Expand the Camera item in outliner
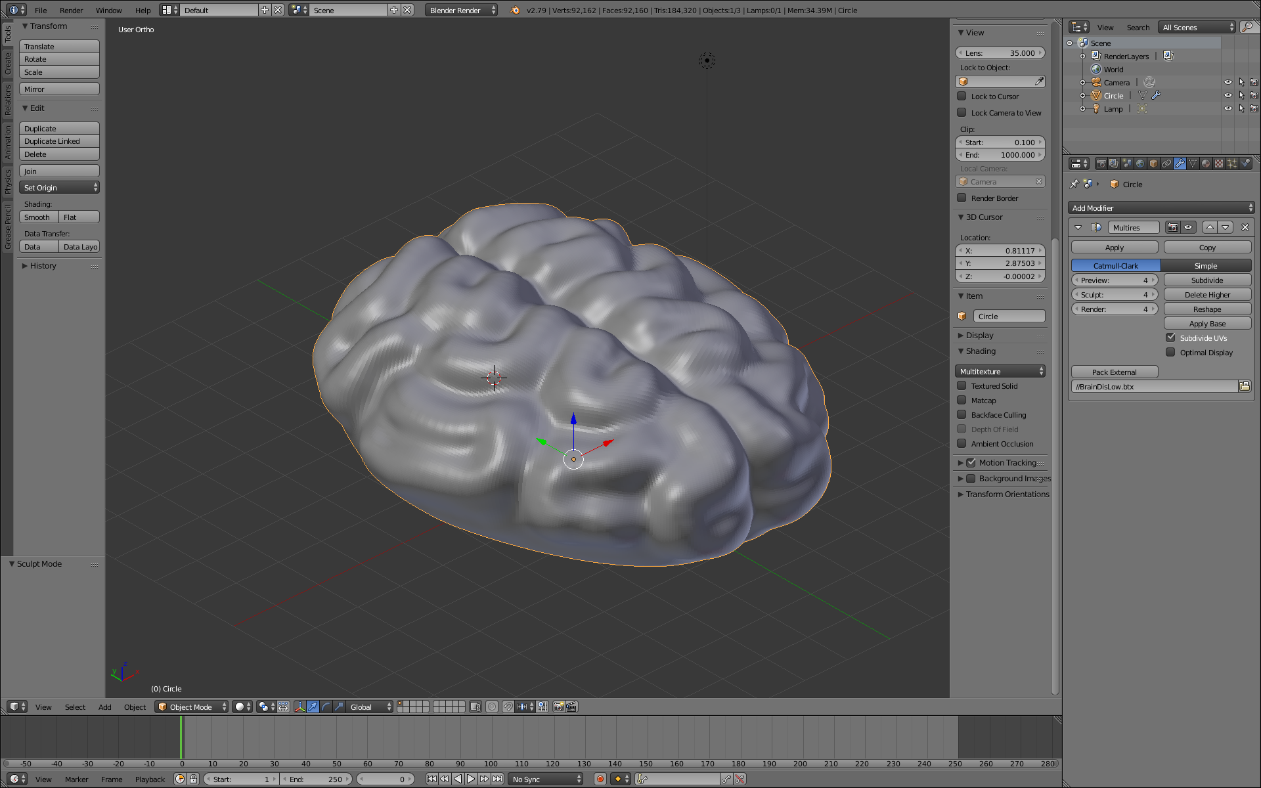The height and width of the screenshot is (788, 1261). (1082, 82)
